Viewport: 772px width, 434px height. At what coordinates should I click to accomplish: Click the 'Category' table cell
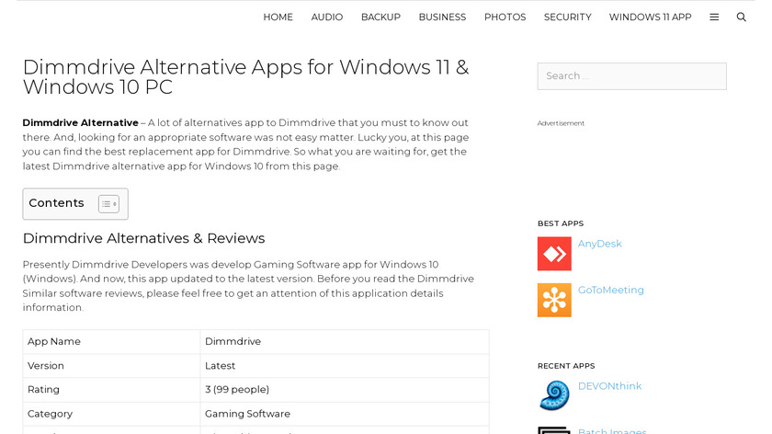111,414
